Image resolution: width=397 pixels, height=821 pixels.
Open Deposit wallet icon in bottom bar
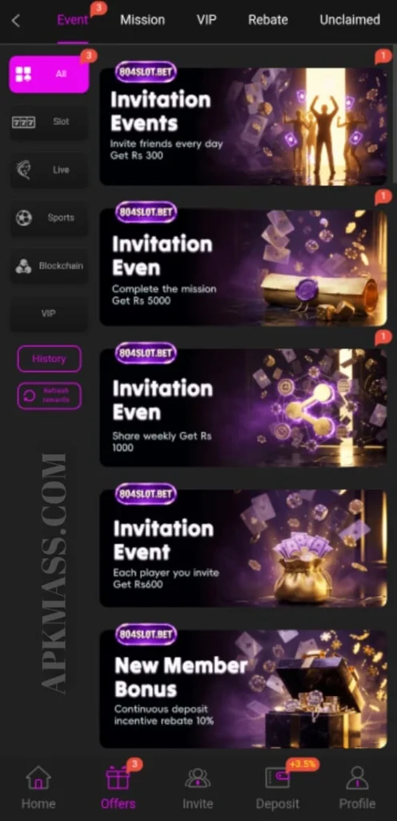[278, 778]
